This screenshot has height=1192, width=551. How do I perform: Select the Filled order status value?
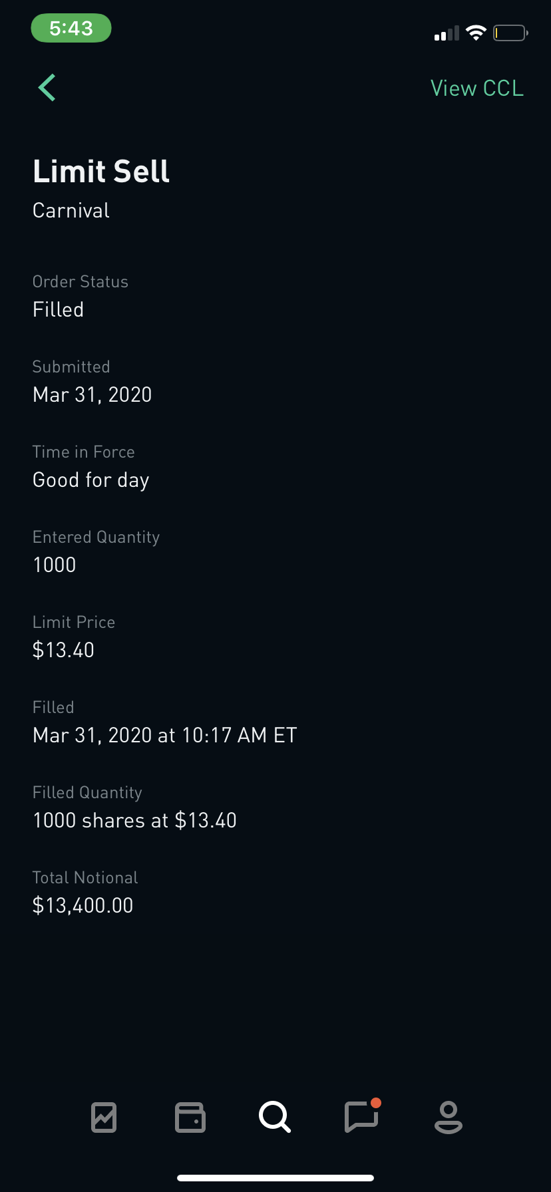[59, 310]
